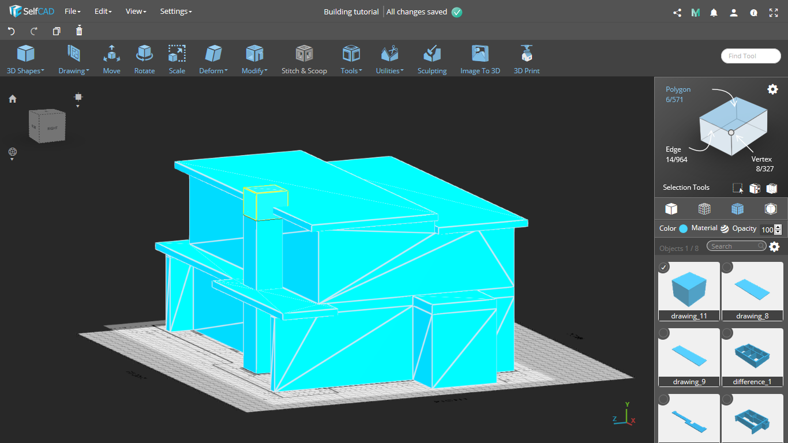788x443 pixels.
Task: Choose Polygon selection mode
Action: point(678,89)
